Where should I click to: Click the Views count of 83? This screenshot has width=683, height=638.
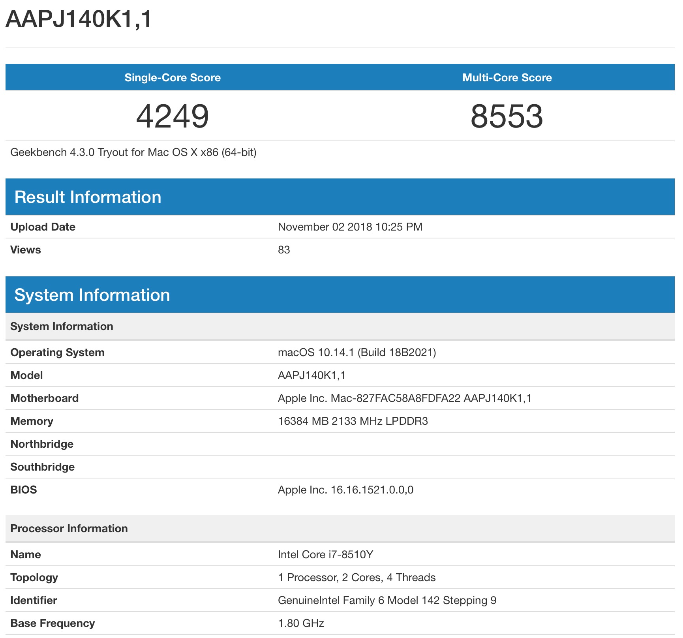284,250
